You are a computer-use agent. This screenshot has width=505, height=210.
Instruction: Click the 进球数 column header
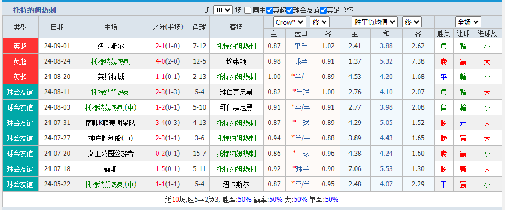coord(487,33)
